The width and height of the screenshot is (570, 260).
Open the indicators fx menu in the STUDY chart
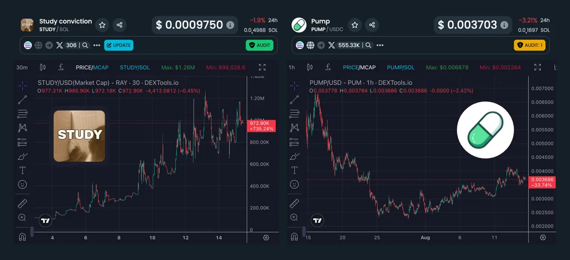[61, 67]
